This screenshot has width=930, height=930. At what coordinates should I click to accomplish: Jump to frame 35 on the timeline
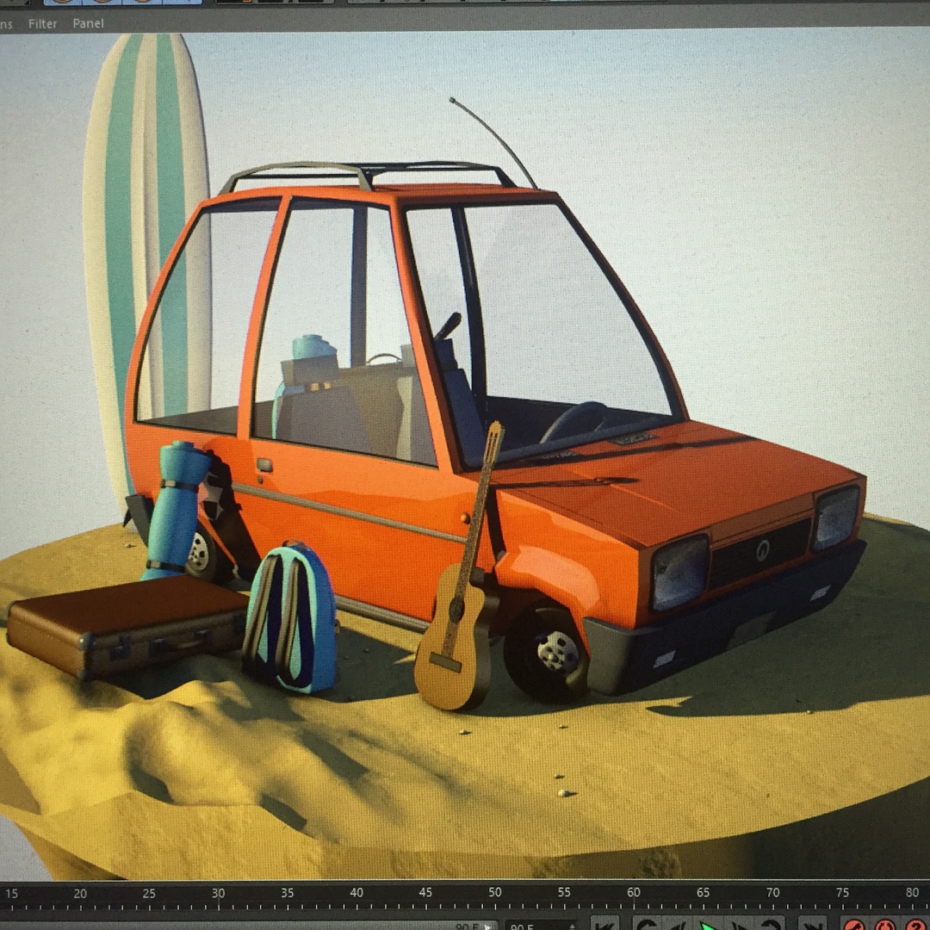pos(287,893)
